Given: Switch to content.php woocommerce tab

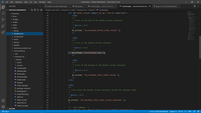Looking at the screenshot, I should click(x=102, y=6).
